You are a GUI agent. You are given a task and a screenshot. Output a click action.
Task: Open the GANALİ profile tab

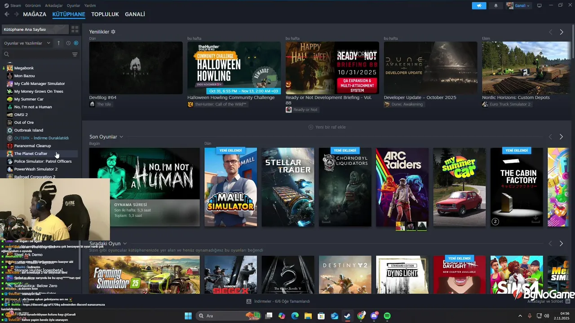(x=135, y=14)
